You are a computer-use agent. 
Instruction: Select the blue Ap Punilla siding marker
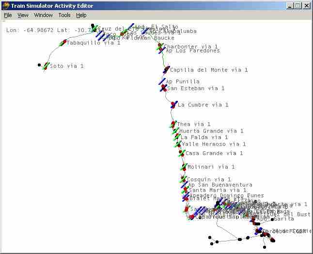(x=162, y=82)
